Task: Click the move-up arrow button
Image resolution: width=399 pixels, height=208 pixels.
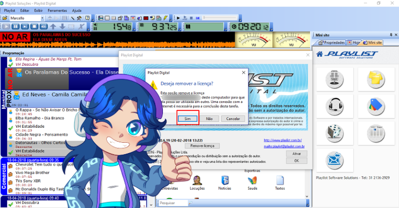Action: click(x=53, y=26)
